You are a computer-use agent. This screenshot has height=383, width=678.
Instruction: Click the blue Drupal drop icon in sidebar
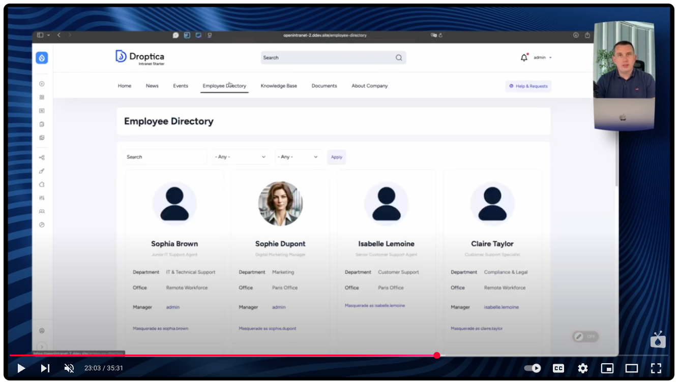[x=42, y=58]
